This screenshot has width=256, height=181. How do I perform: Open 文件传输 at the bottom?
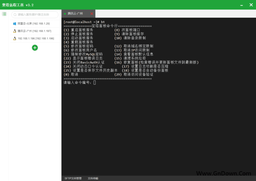[93, 178]
